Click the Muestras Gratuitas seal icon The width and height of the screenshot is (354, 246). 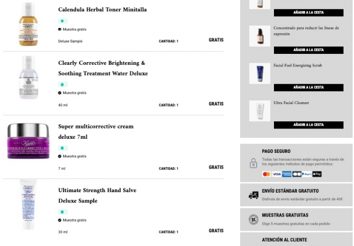click(253, 219)
